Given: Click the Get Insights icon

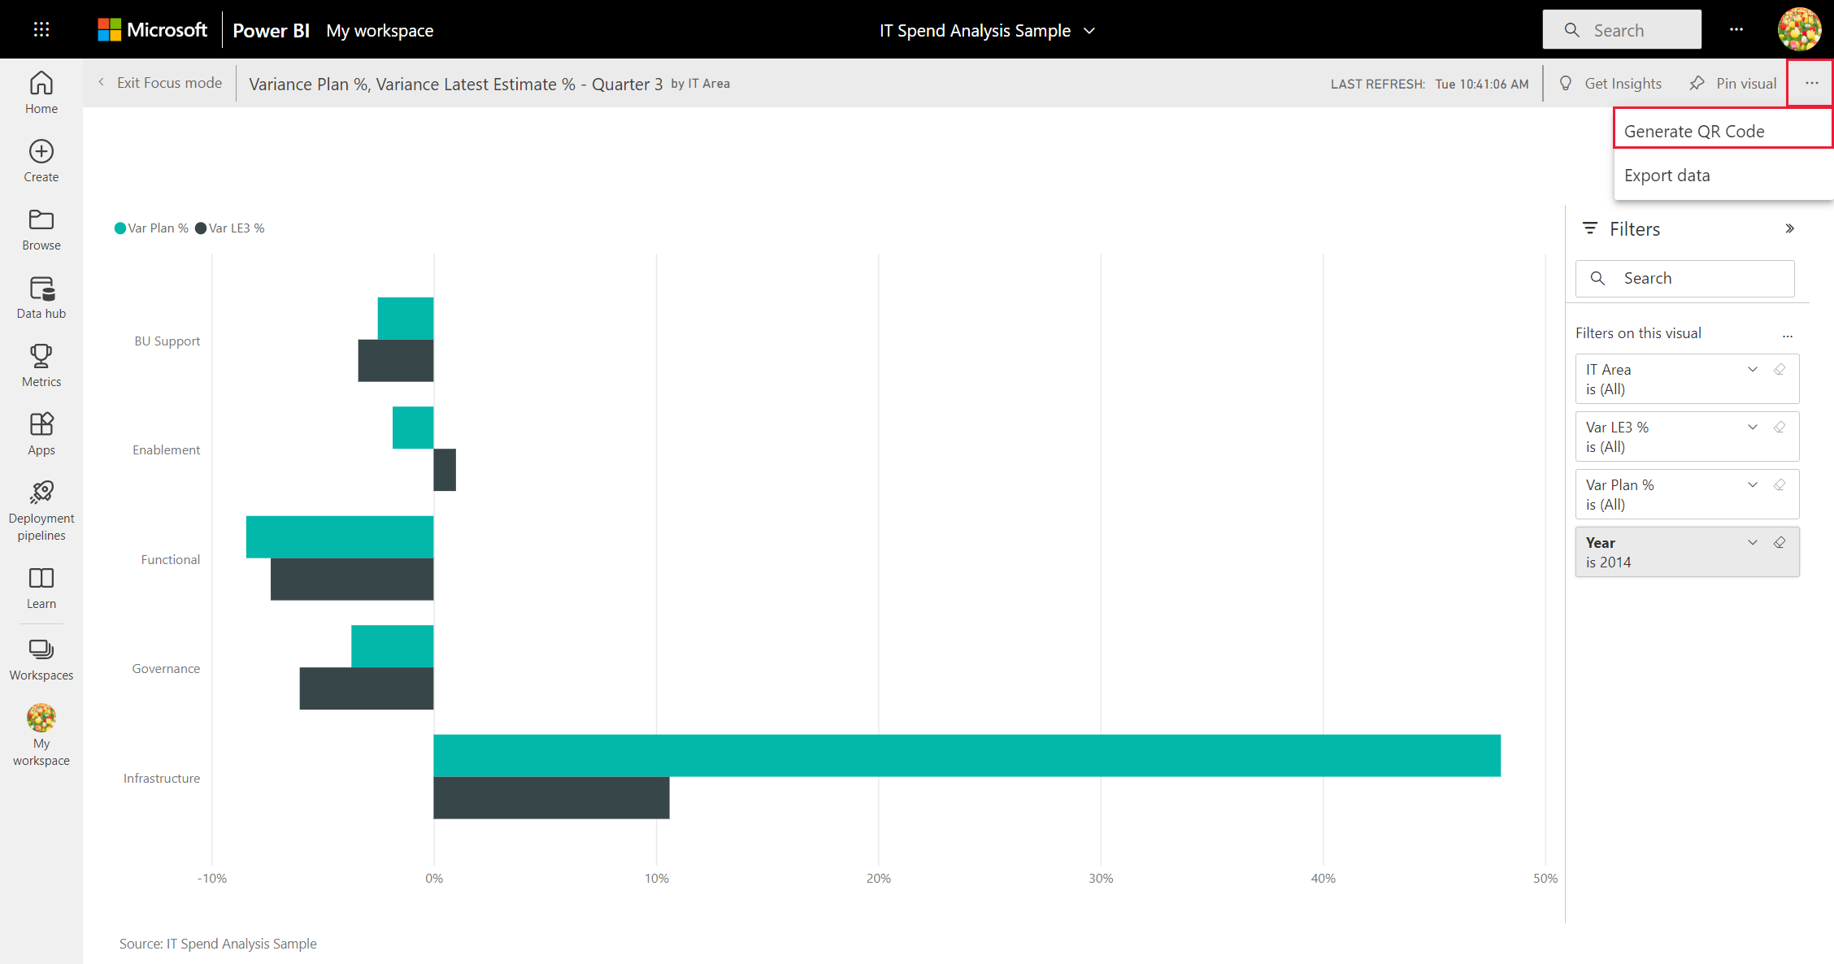Looking at the screenshot, I should coord(1570,84).
